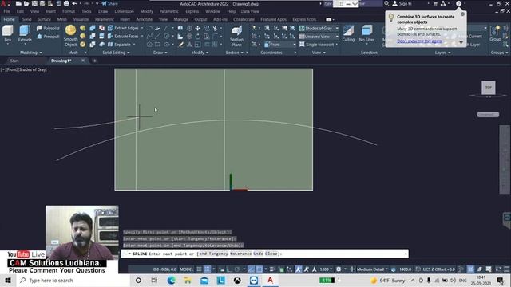
Task: Click the TOP face of the ViewCube
Action: 488,88
